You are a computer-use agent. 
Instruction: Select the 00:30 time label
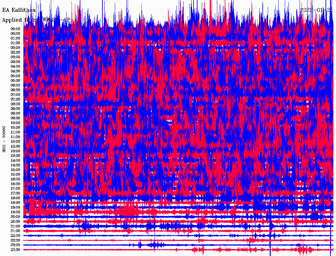15,33
